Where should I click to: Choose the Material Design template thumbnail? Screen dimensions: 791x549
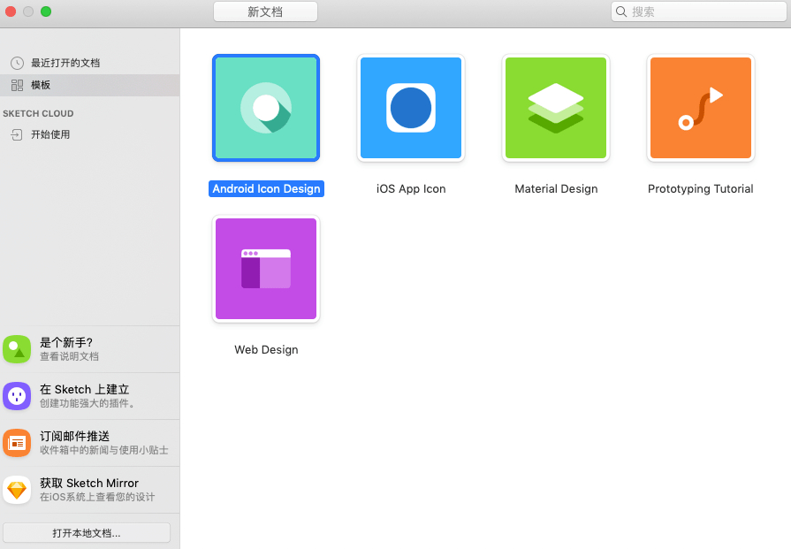556,108
